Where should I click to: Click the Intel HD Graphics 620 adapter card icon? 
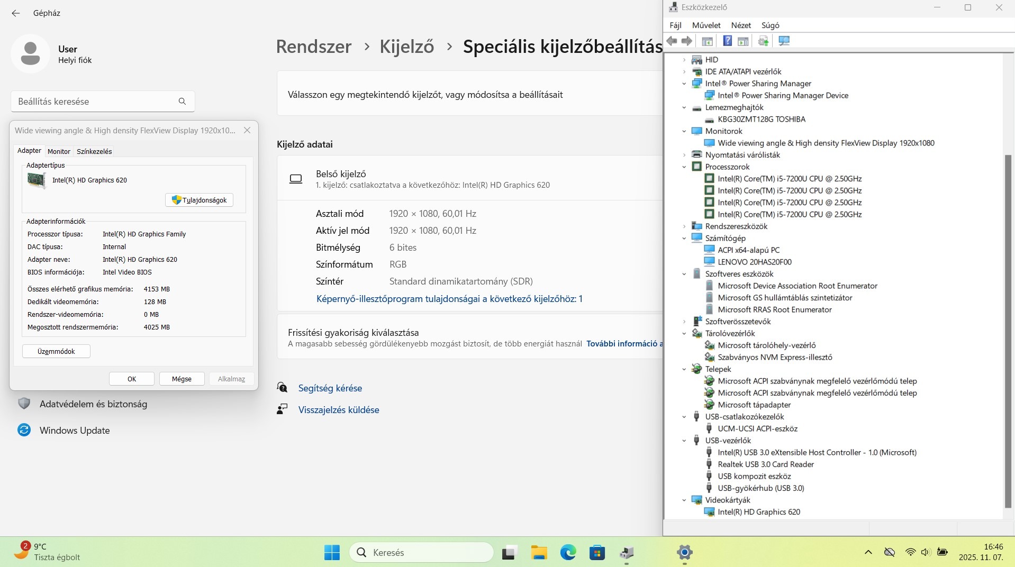point(37,180)
